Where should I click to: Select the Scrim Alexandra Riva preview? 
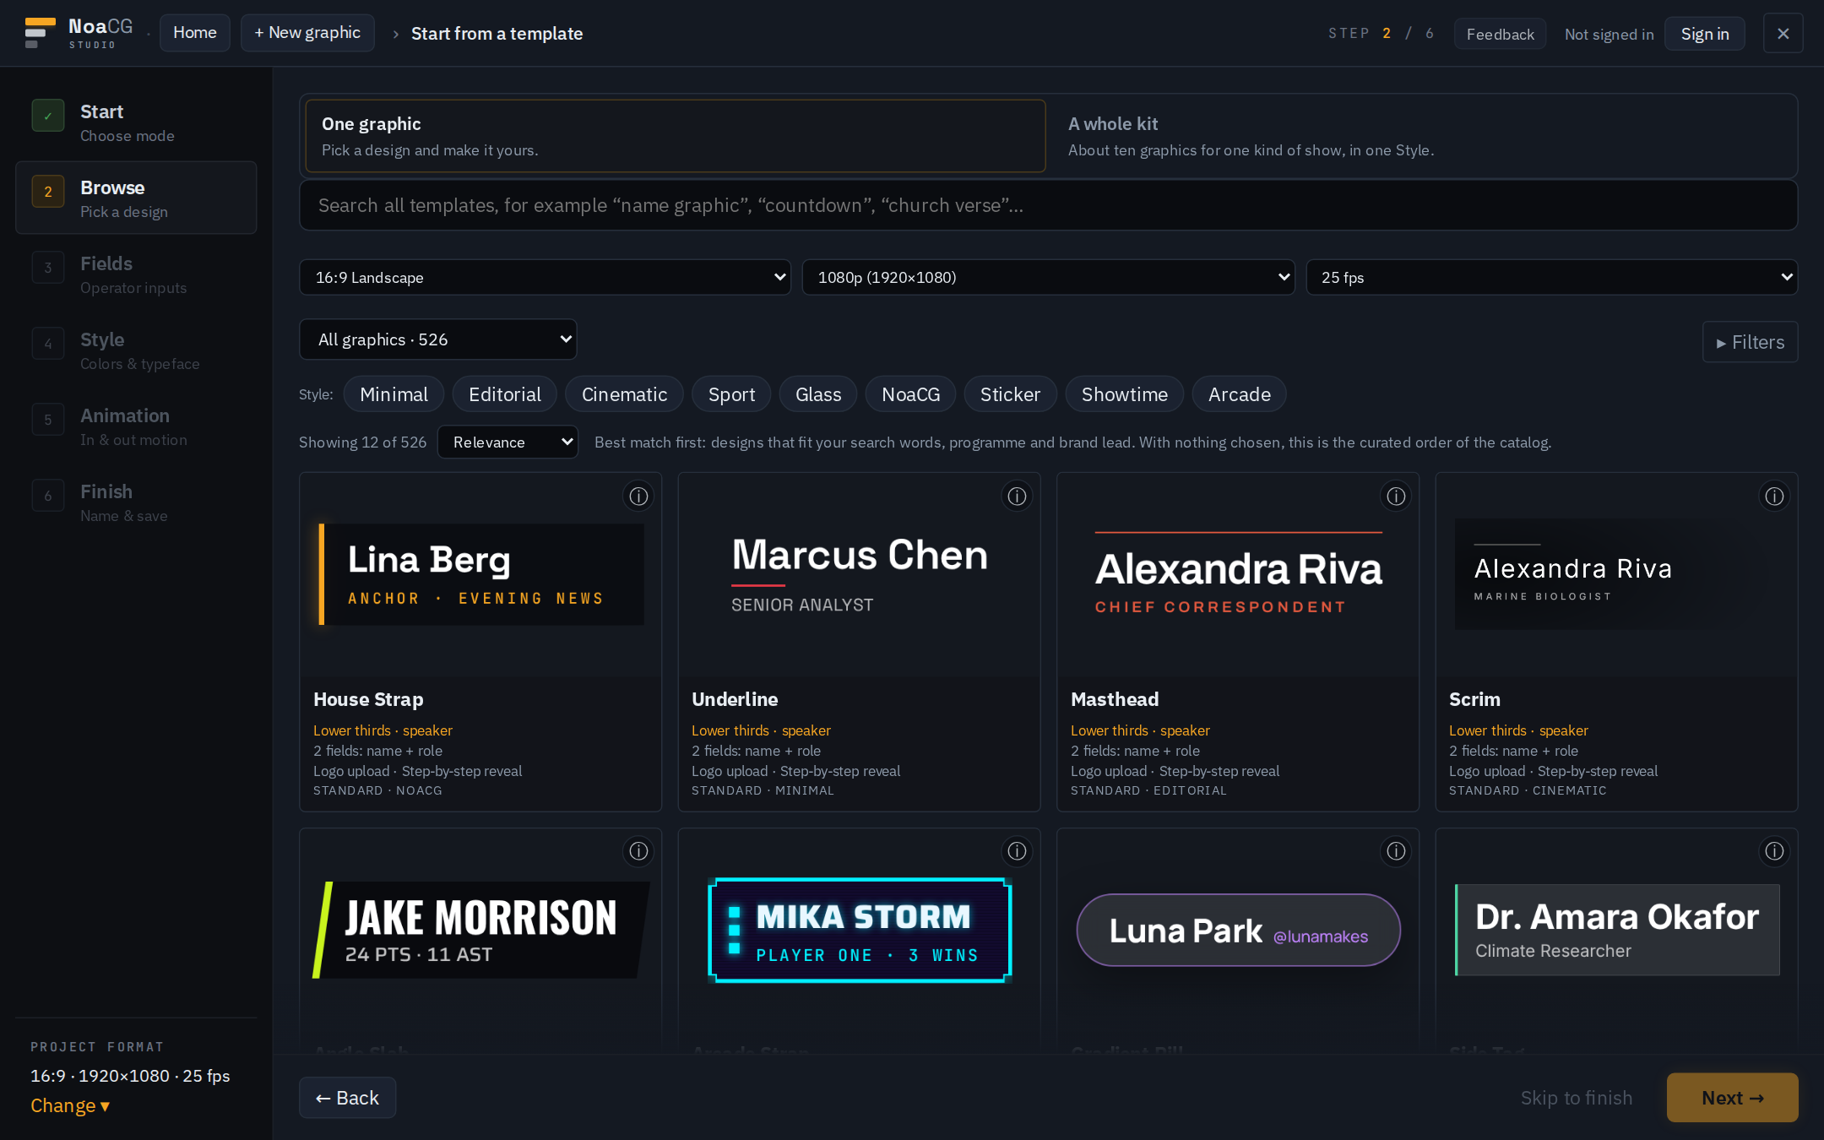[1616, 574]
